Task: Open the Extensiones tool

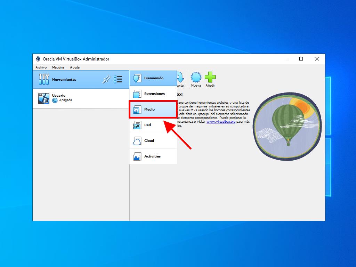Action: 153,94
